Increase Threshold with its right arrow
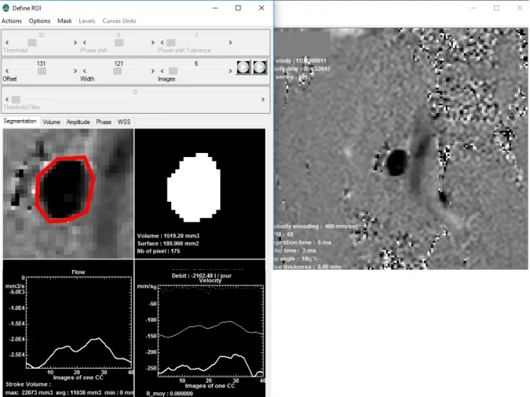530x397 pixels. point(75,42)
